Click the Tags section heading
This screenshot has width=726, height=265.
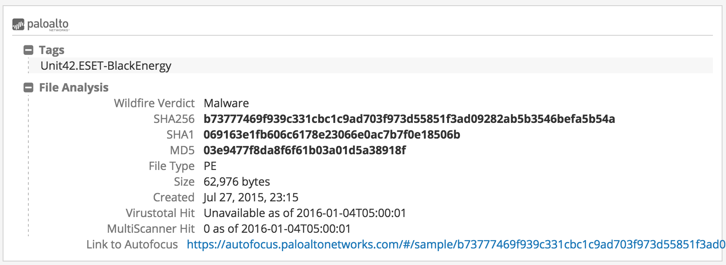coord(51,50)
